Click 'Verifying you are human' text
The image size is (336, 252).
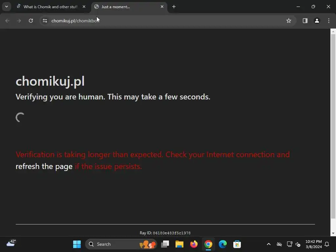point(113,97)
